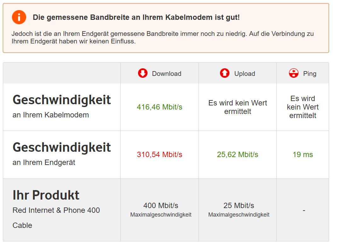
Task: Click the 25,62 Mbit/s upload value
Action: click(x=237, y=155)
